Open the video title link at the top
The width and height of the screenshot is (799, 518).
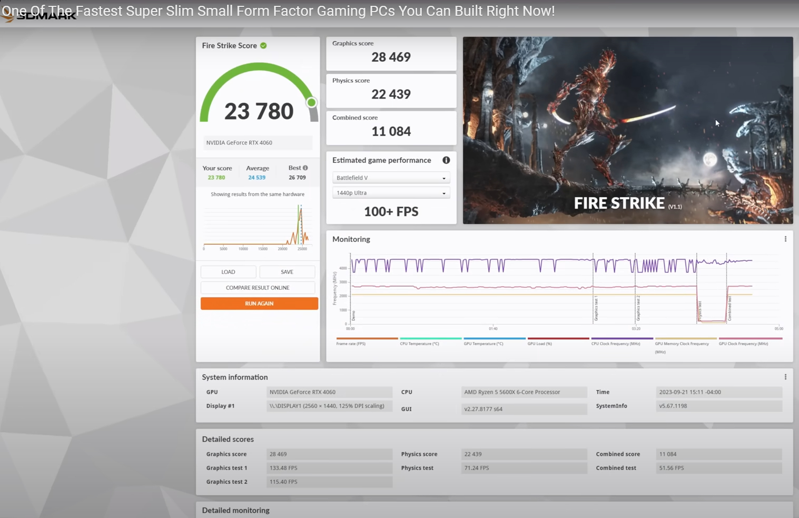278,11
